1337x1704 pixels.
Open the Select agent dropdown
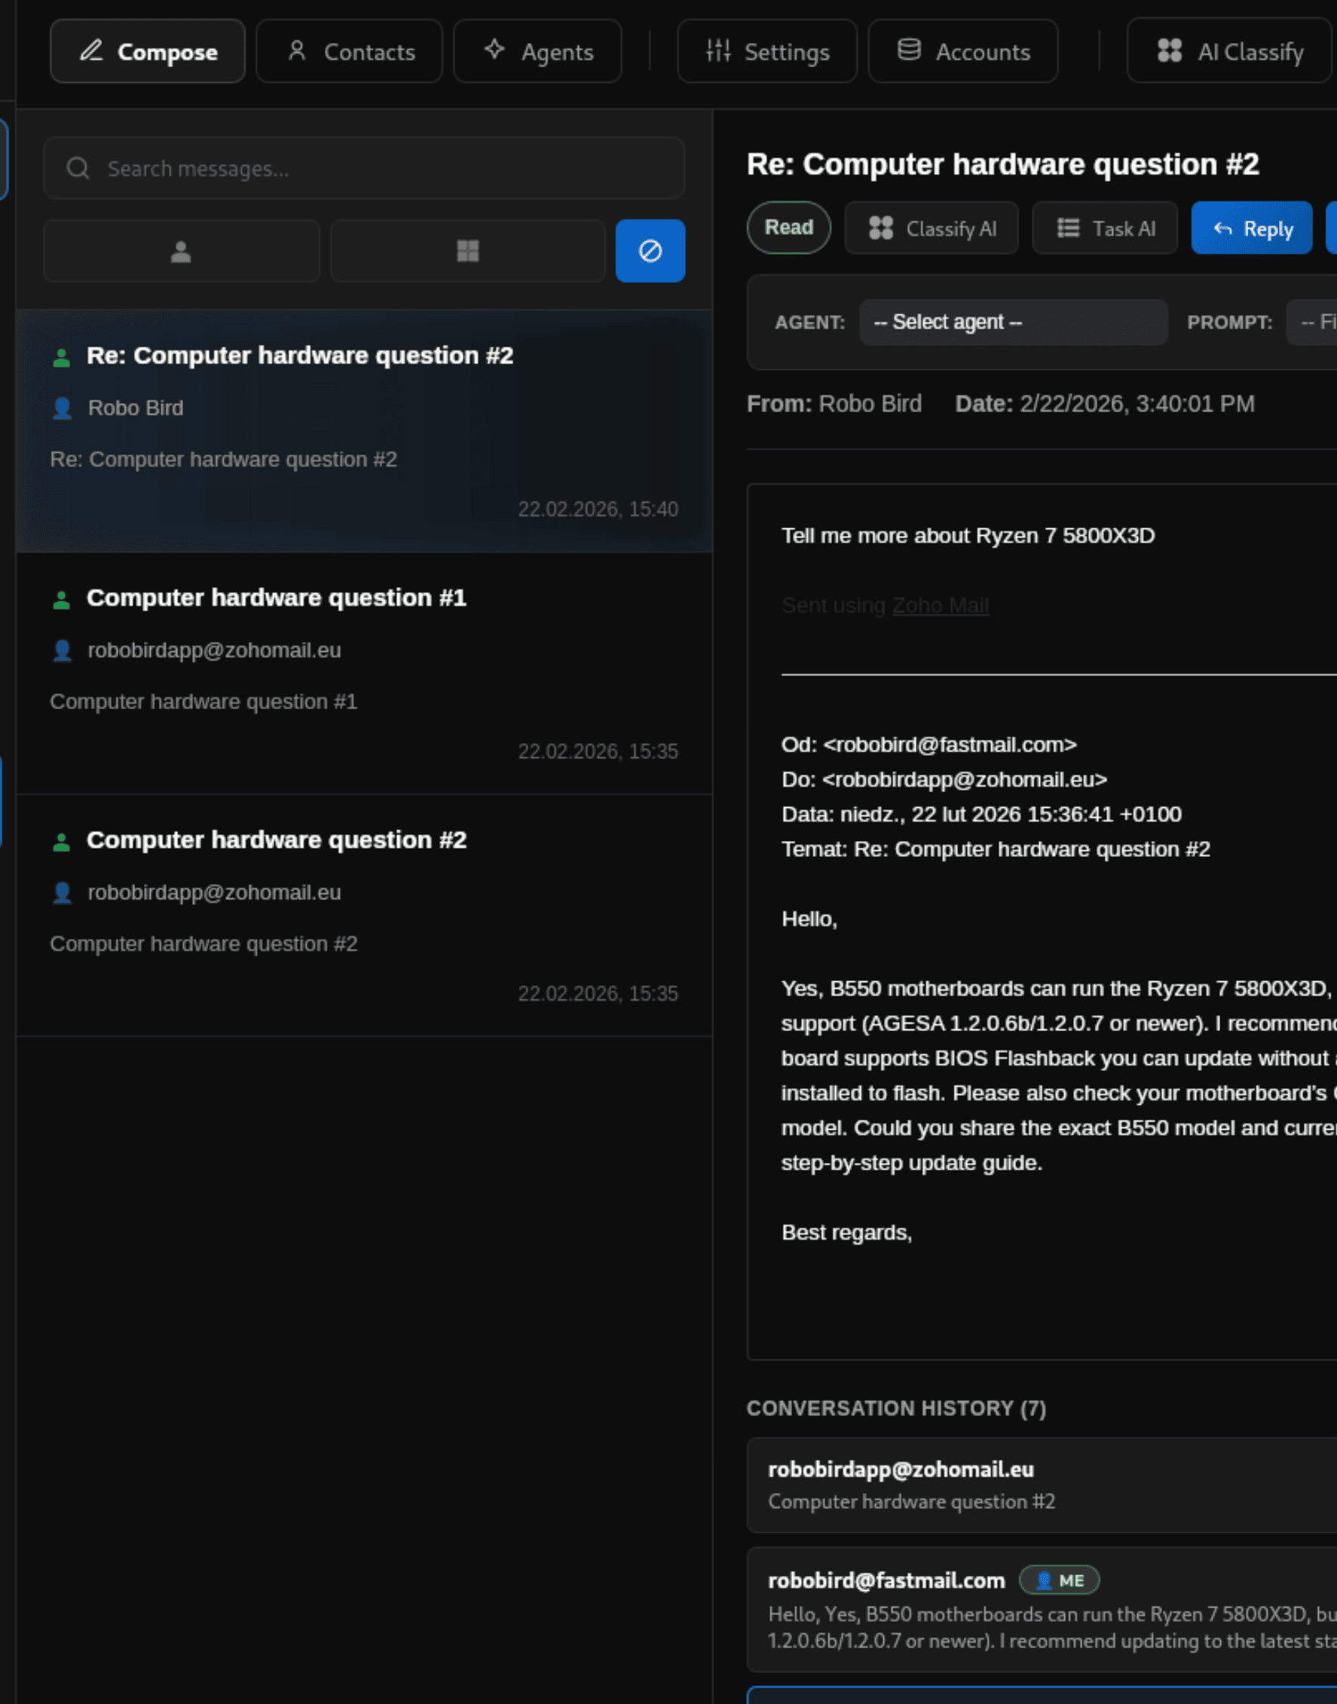click(1012, 322)
